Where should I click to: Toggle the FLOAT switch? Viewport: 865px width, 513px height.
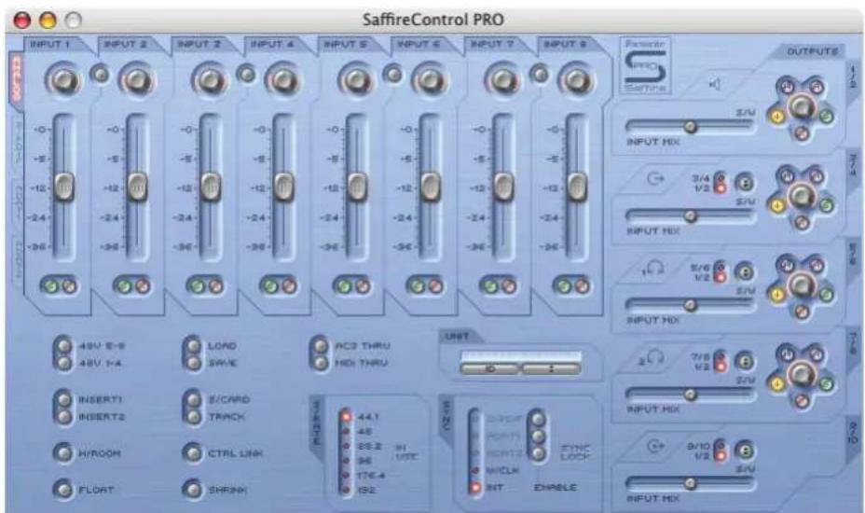63,490
